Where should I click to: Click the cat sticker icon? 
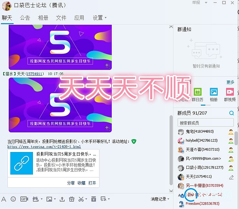pyautogui.click(x=36, y=199)
